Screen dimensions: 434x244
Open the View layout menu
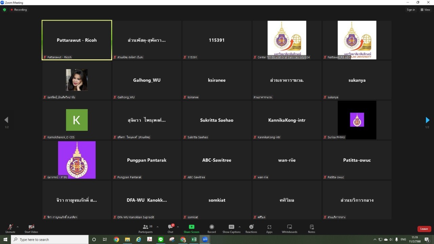tap(425, 10)
